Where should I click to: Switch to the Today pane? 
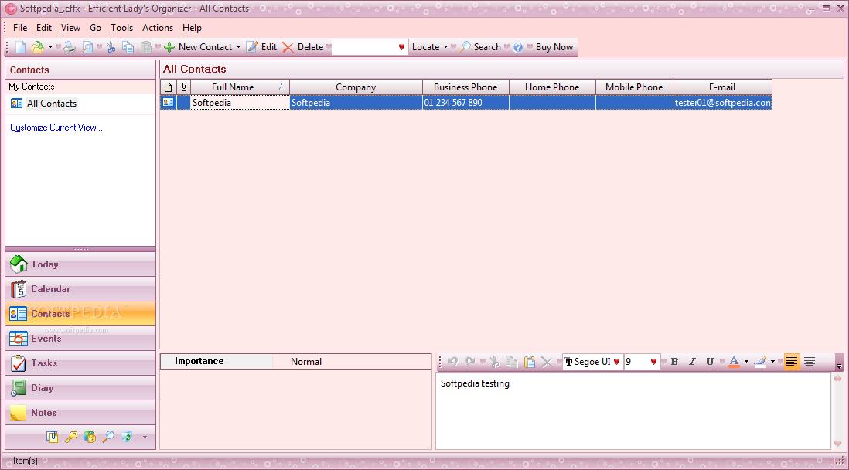click(x=80, y=264)
